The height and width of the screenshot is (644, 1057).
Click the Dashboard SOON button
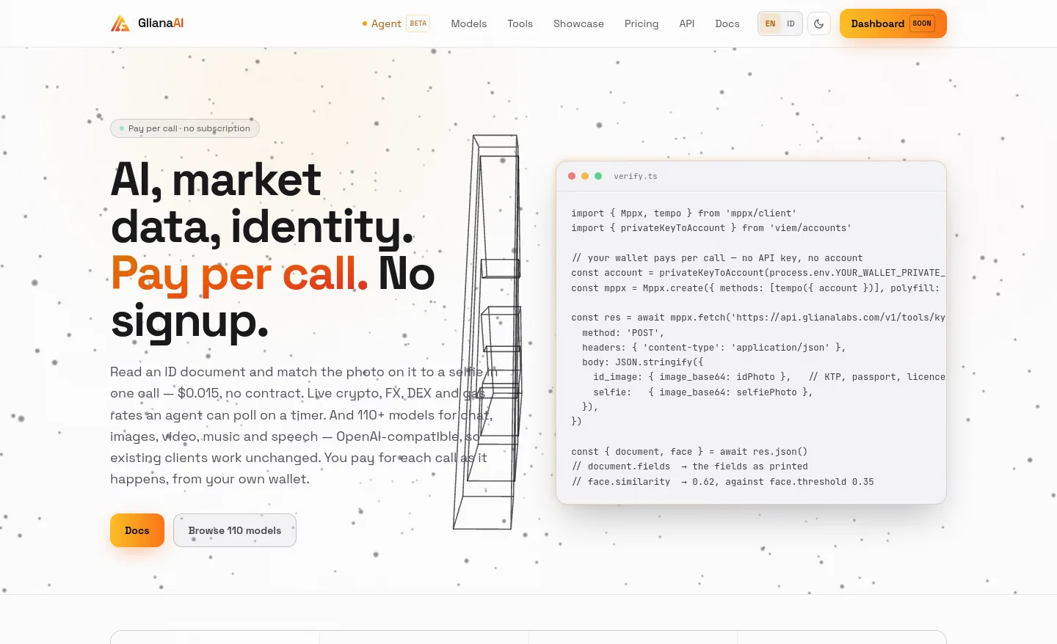pos(893,23)
